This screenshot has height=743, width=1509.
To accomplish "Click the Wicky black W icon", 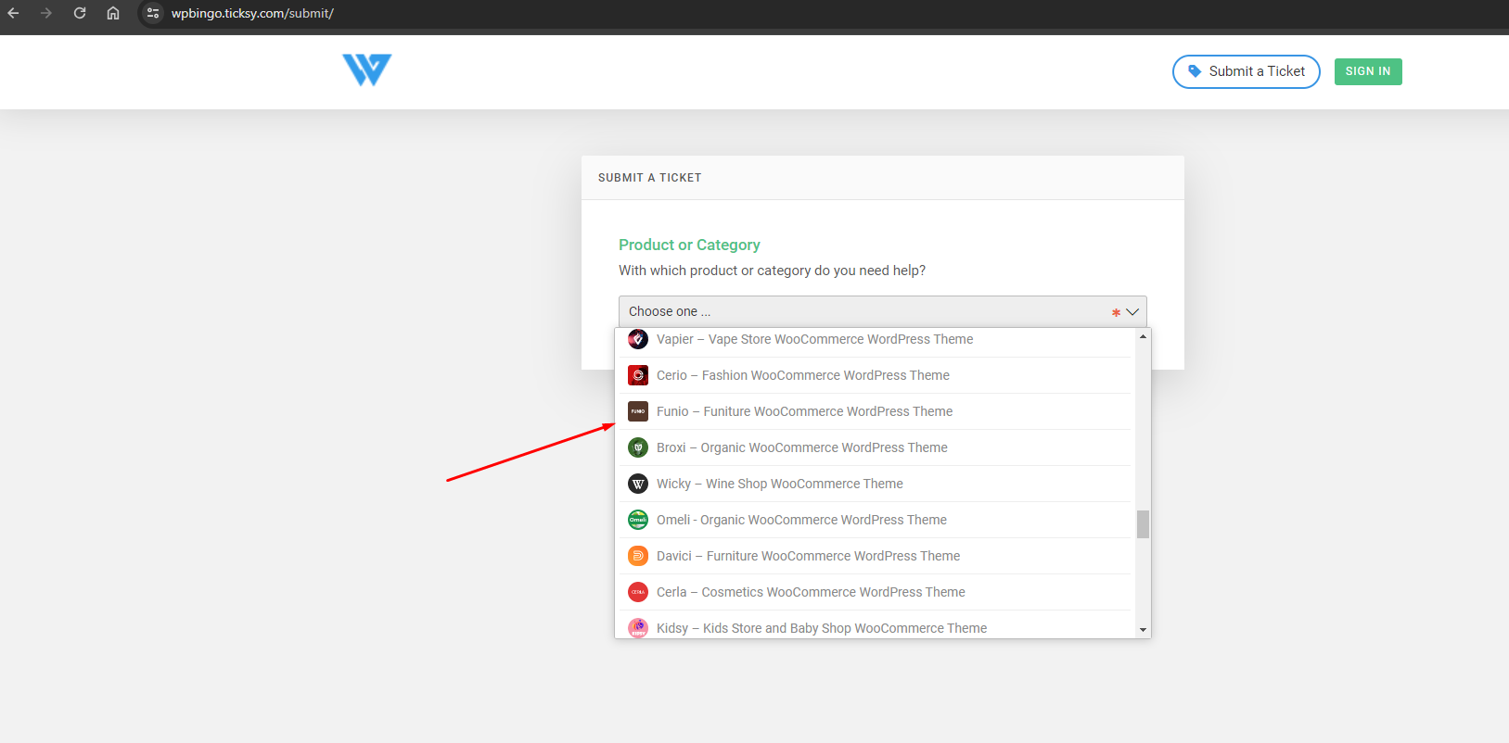I will 638,484.
